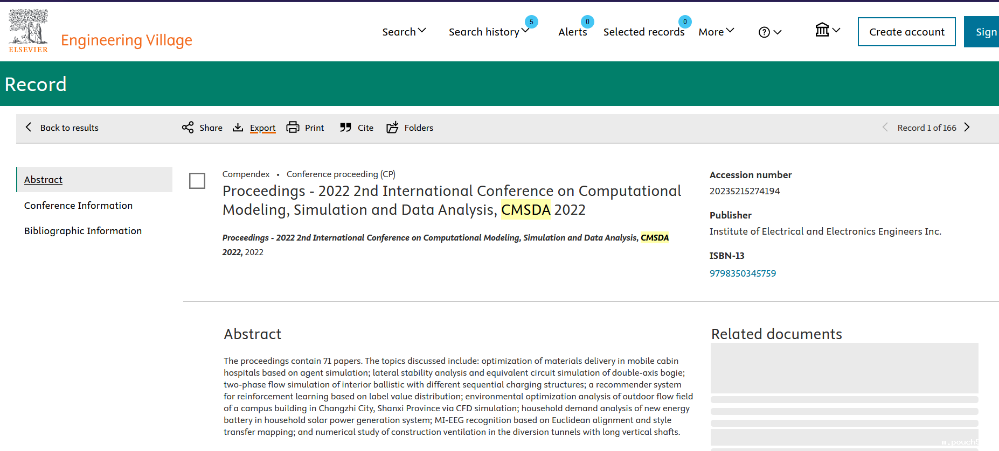The height and width of the screenshot is (451, 999).
Task: Click the Create account button
Action: point(906,32)
